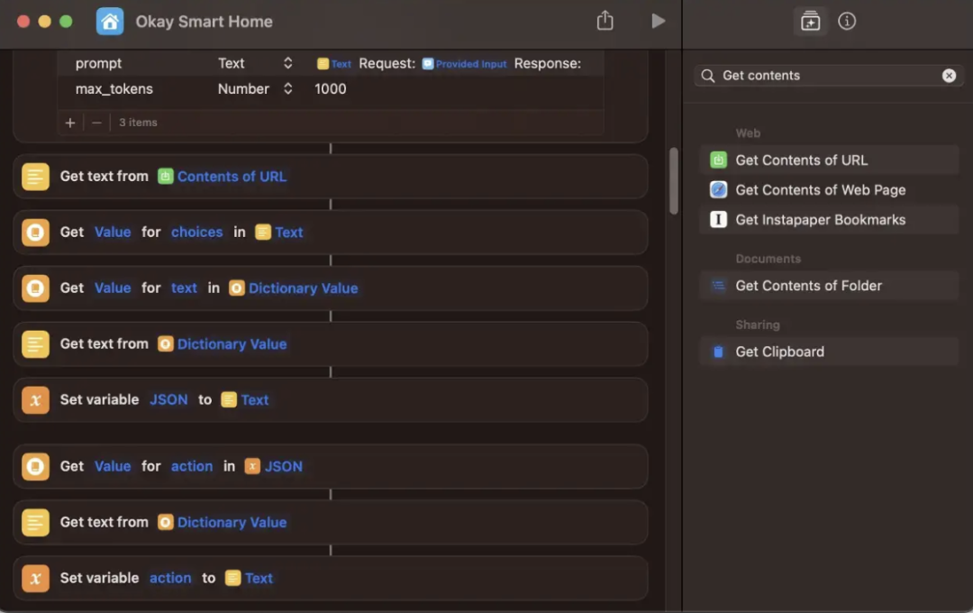Select Dictionary Value in Get Value for text action

click(294, 288)
